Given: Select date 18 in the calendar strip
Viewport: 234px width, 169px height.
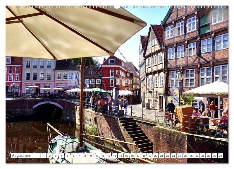Looking at the screenshot, I should [x=144, y=156].
